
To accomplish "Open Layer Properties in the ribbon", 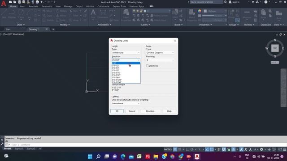I will (x=126, y=15).
